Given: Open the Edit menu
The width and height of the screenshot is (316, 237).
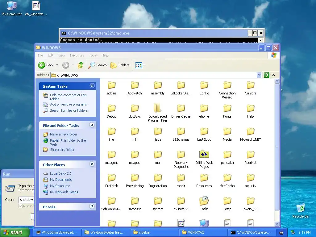Looking at the screenshot, I should pos(51,55).
